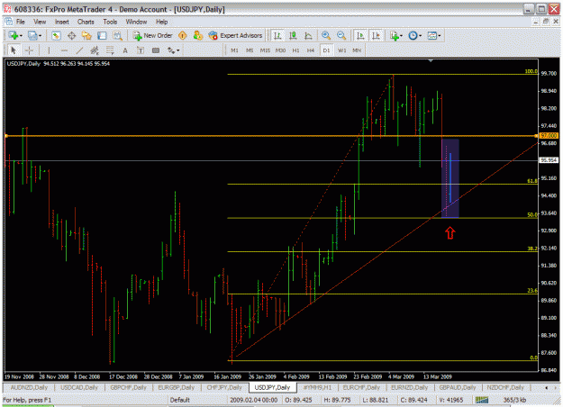Switch to M15 timeframe

click(265, 50)
